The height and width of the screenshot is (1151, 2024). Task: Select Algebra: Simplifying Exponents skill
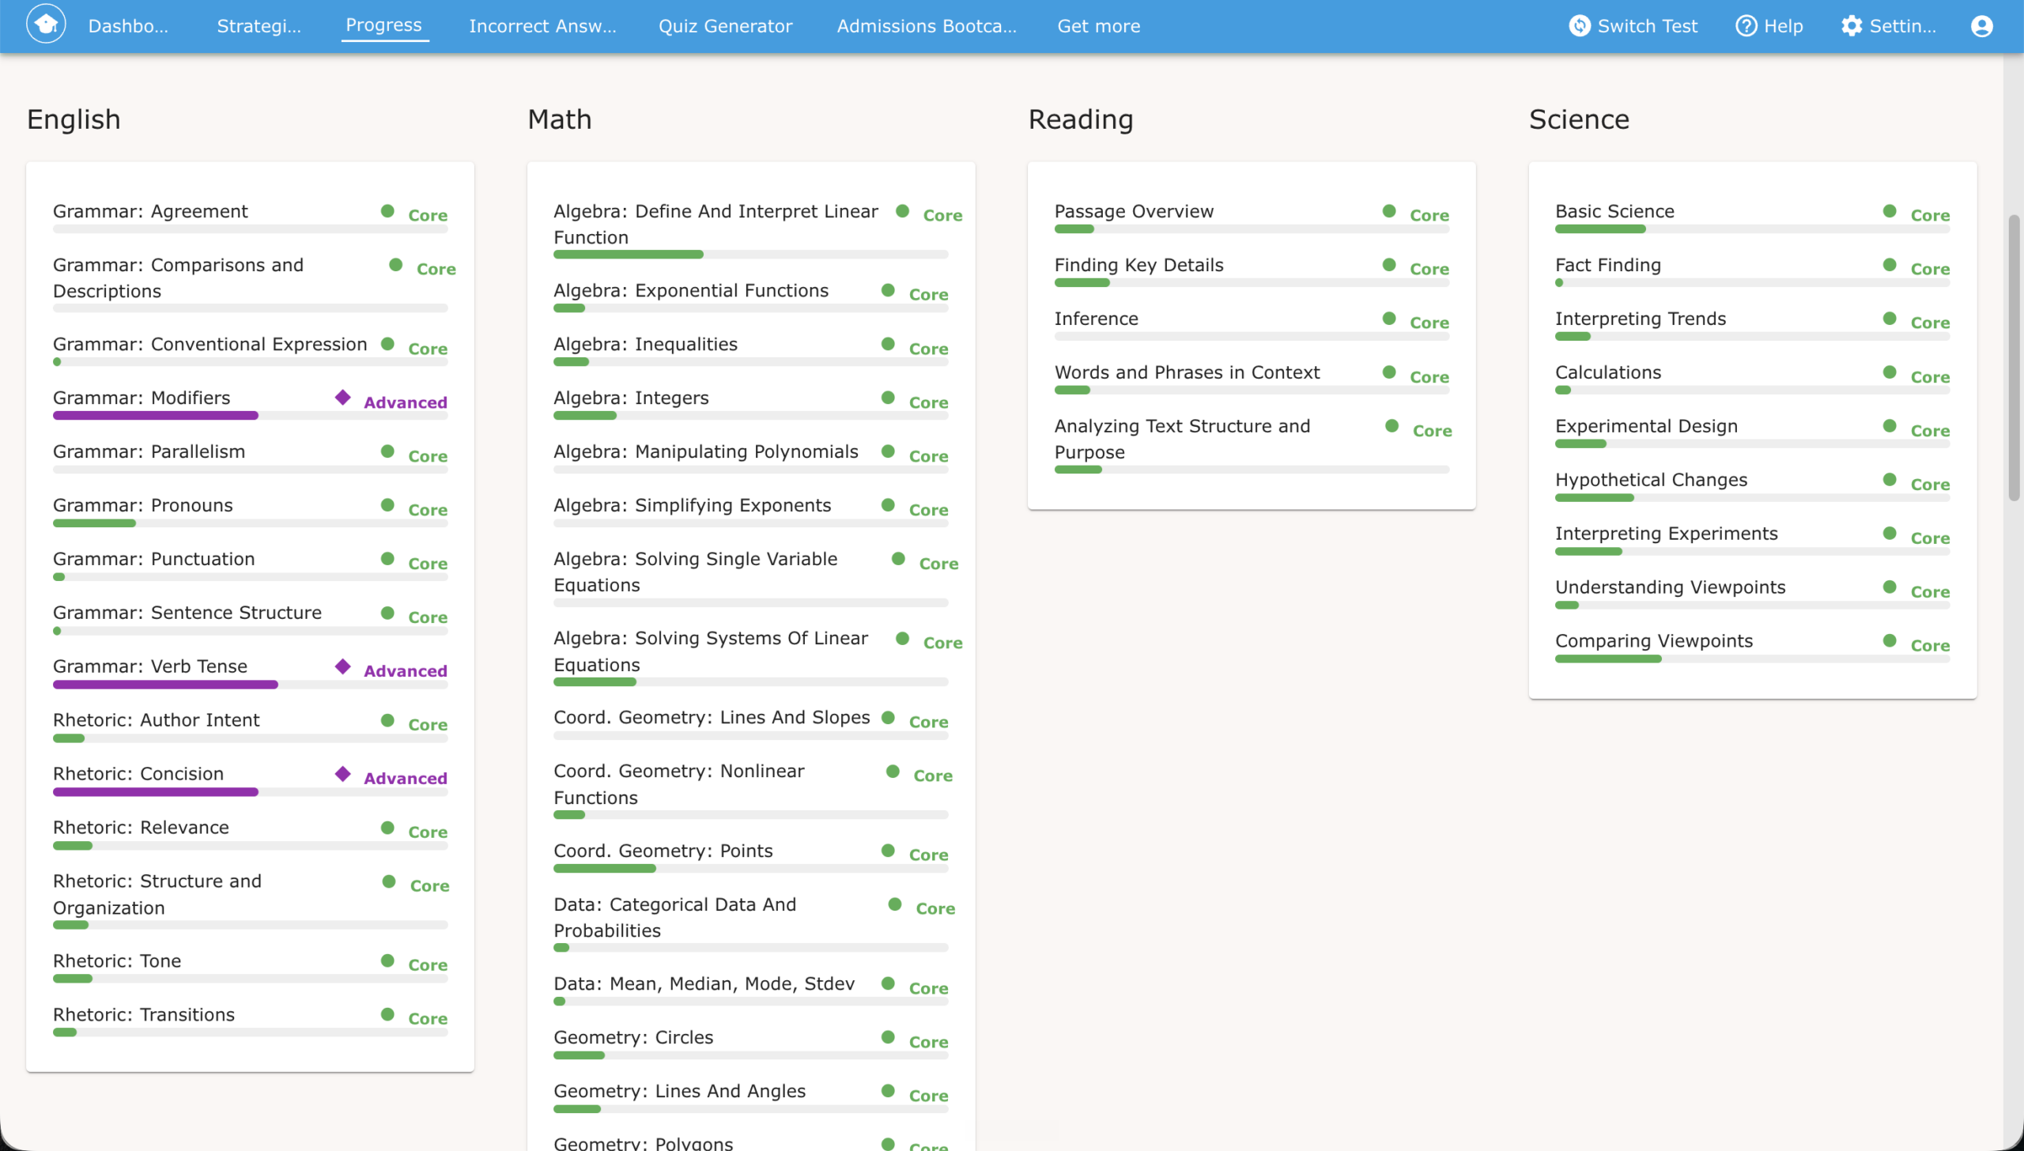click(x=692, y=505)
